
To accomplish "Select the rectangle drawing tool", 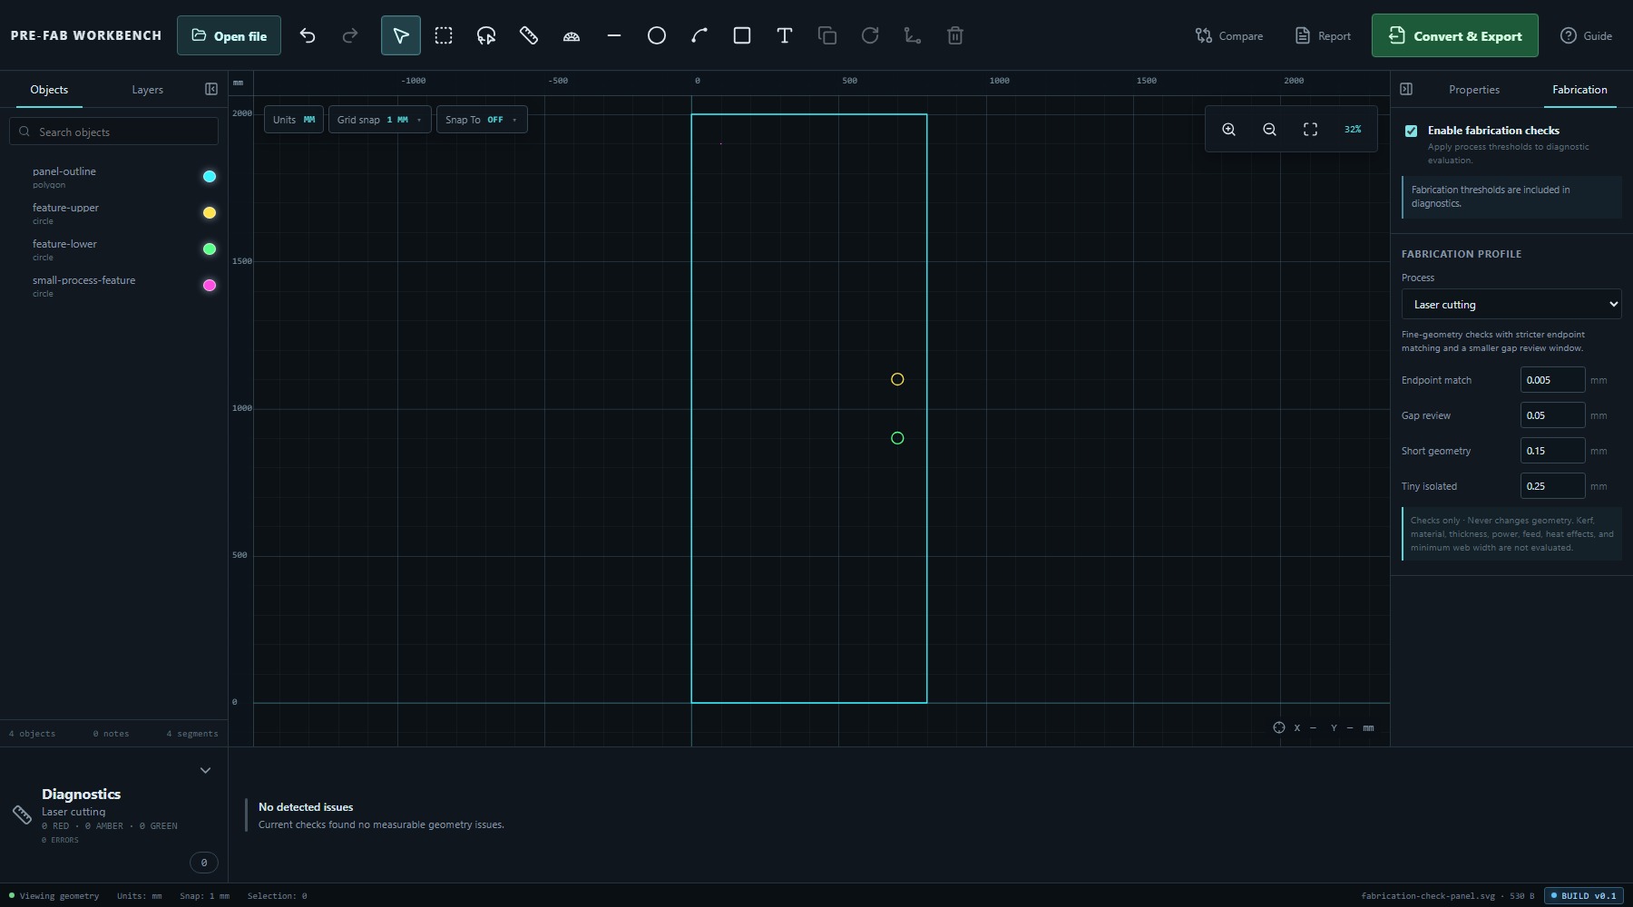I will [742, 35].
